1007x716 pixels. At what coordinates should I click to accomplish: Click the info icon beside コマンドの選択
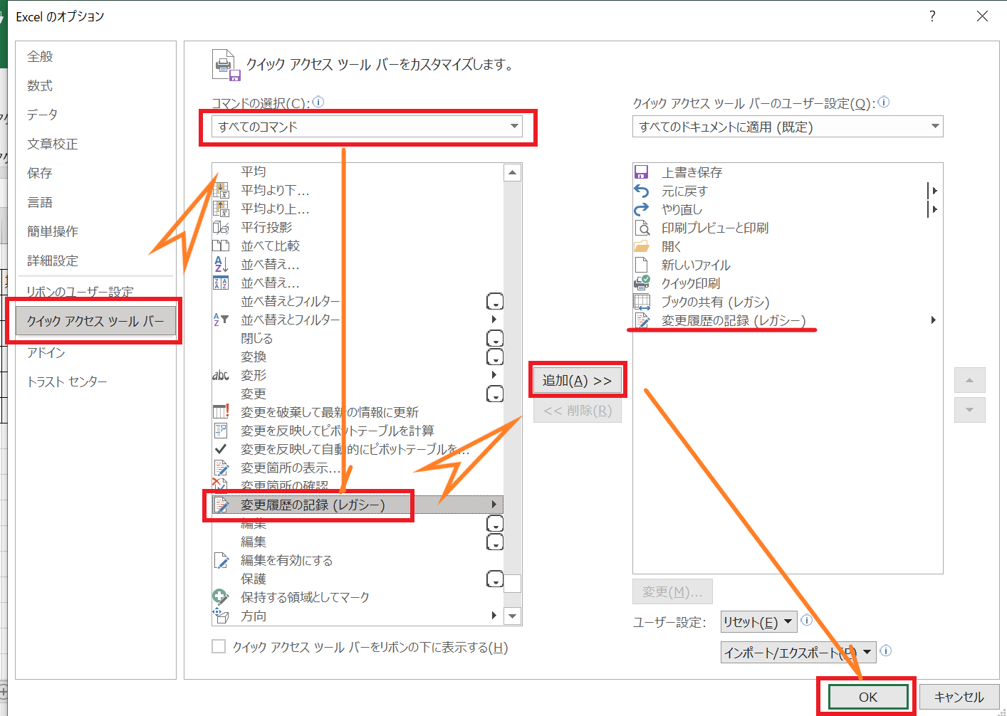(318, 102)
